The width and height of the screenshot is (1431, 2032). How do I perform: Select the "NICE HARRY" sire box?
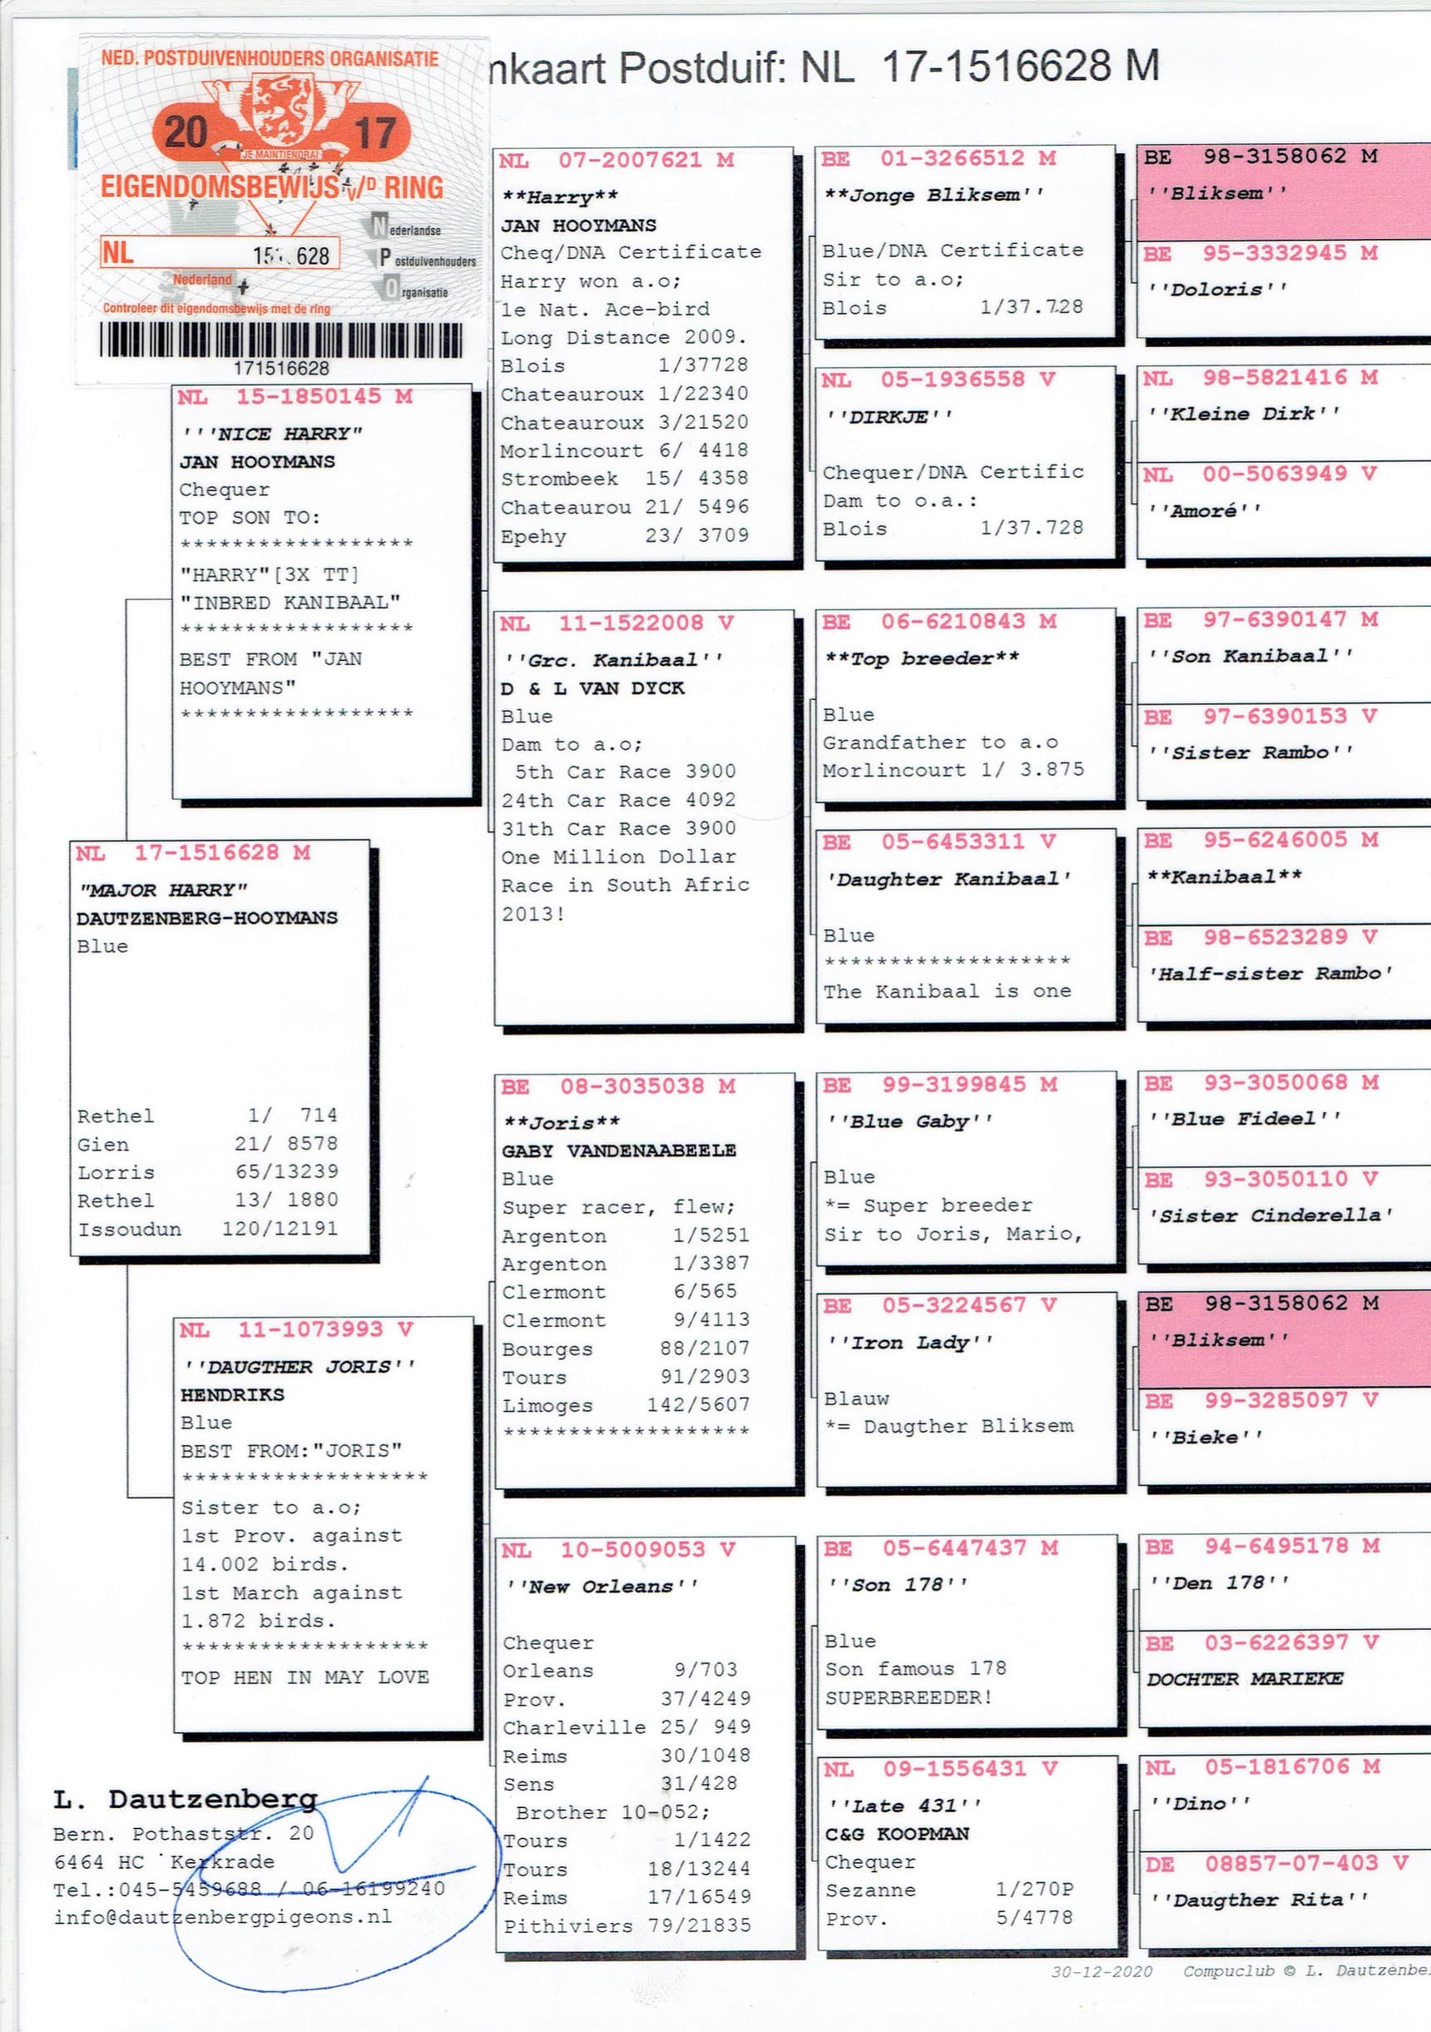click(x=322, y=591)
